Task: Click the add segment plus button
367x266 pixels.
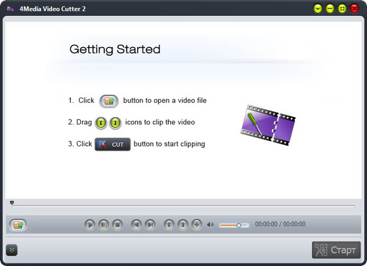Action: (x=196, y=225)
